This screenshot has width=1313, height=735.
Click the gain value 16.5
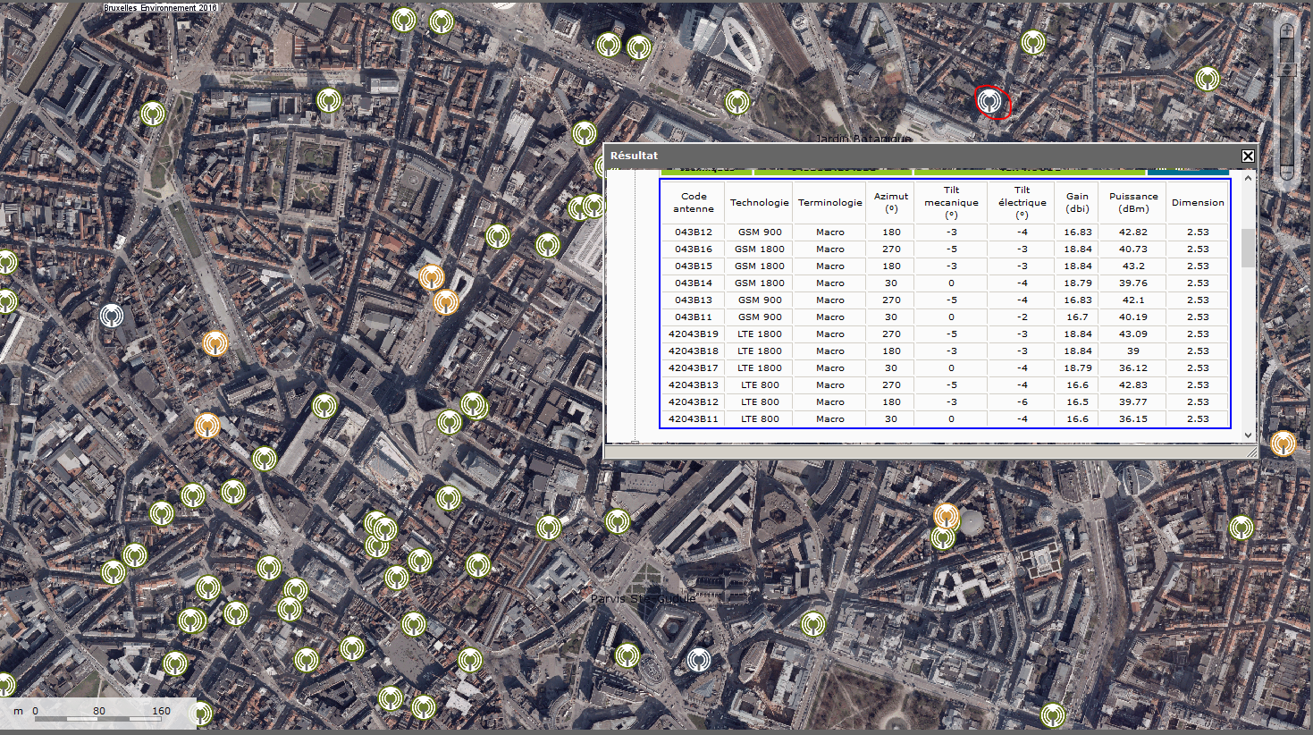point(1078,402)
